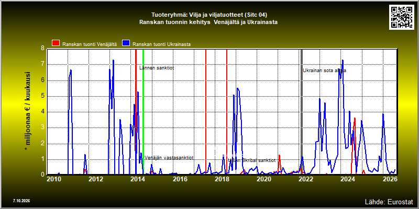Click the Lännen sanktiot annotation text

point(157,68)
